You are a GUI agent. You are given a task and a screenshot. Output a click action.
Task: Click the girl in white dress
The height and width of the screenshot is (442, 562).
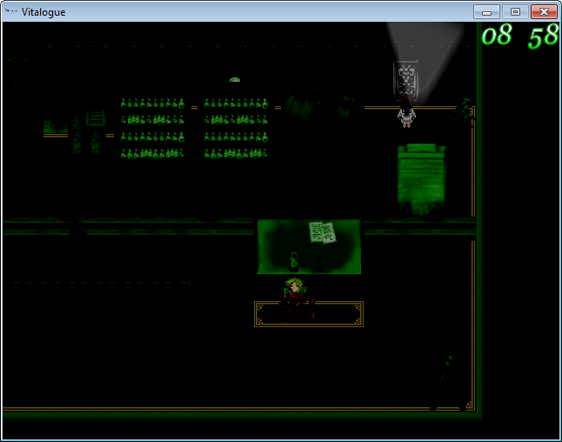click(x=406, y=111)
